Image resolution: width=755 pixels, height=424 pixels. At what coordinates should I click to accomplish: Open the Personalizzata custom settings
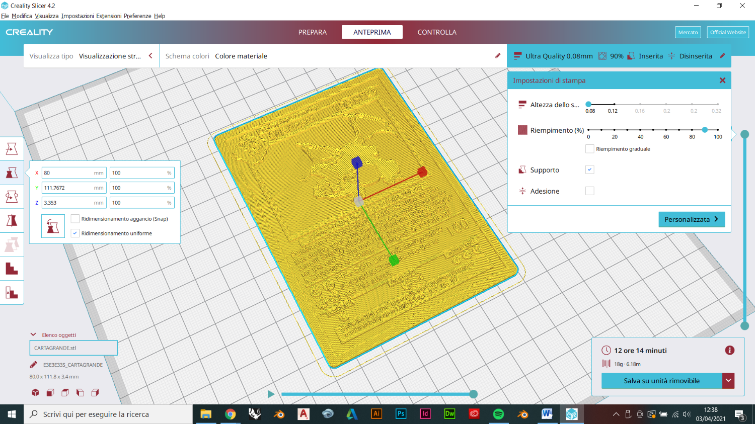pos(692,219)
